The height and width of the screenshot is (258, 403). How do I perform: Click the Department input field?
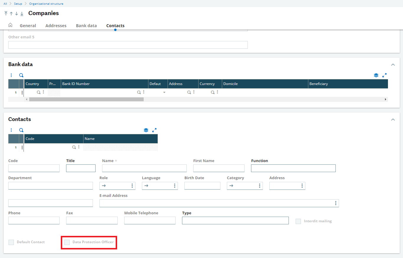(x=50, y=186)
